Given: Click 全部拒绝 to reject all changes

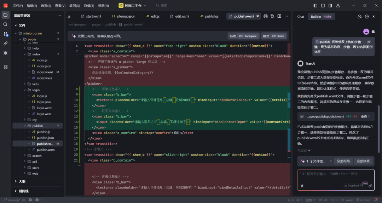Looking at the screenshot, I should [x=343, y=161].
